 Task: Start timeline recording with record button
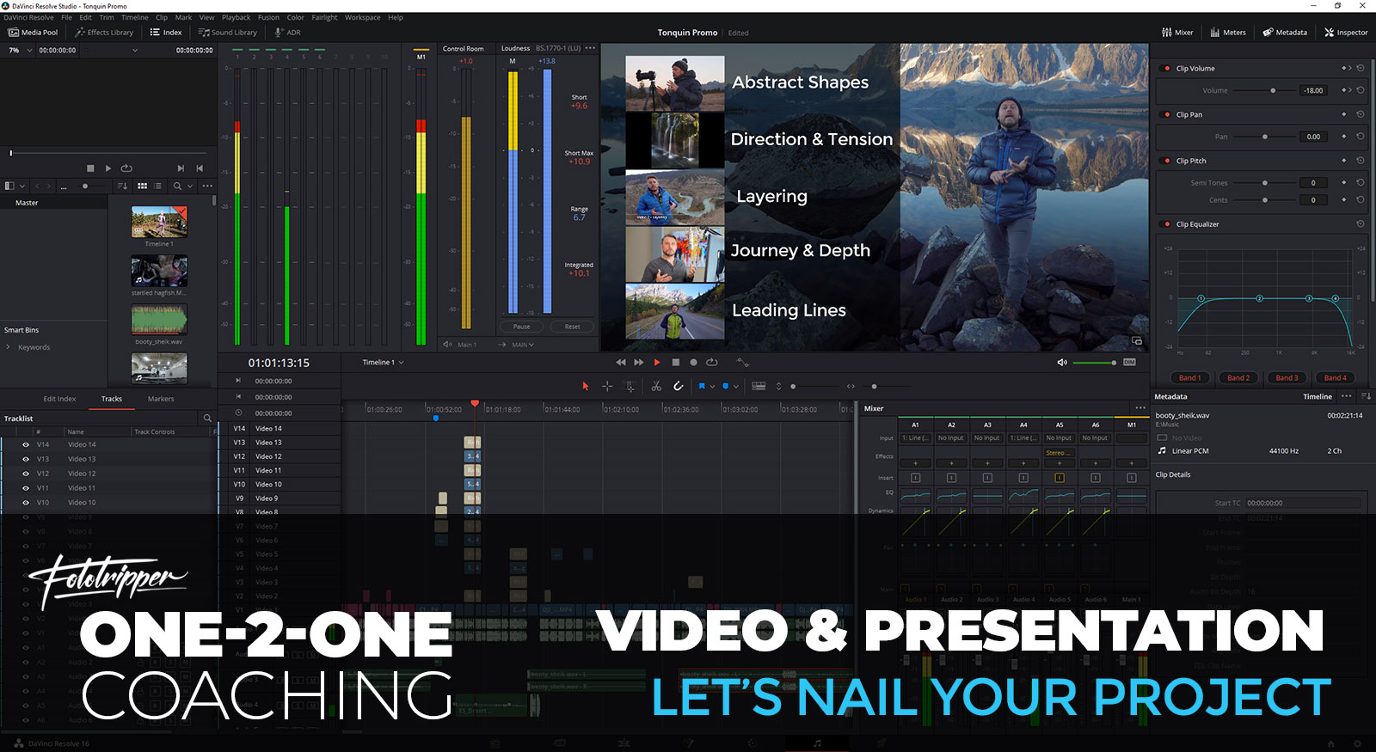click(x=693, y=363)
